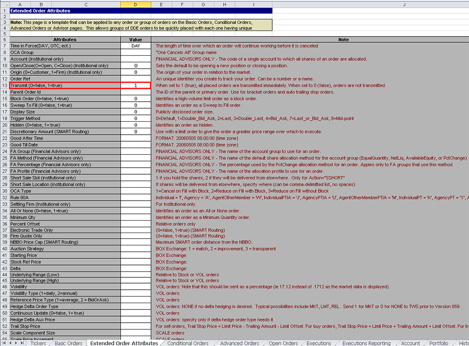Click the Origin value cell containing 0
The height and width of the screenshot is (346, 469).
pyautogui.click(x=136, y=72)
